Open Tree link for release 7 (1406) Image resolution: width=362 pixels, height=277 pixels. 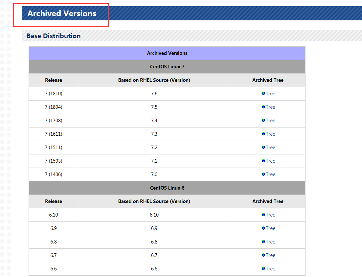click(270, 174)
